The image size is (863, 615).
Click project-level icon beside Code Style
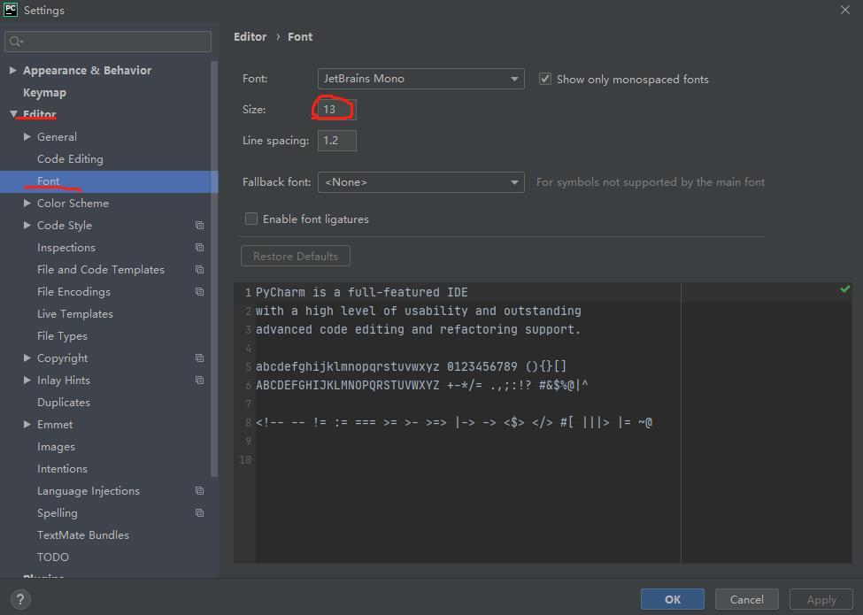199,226
